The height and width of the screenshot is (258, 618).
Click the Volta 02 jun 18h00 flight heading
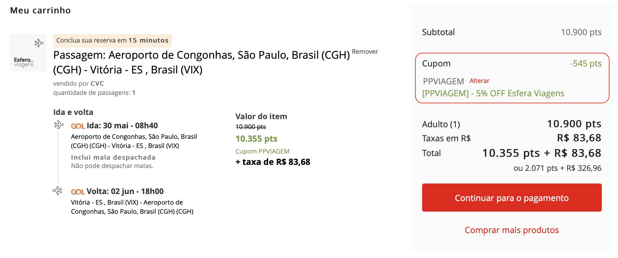(x=125, y=191)
